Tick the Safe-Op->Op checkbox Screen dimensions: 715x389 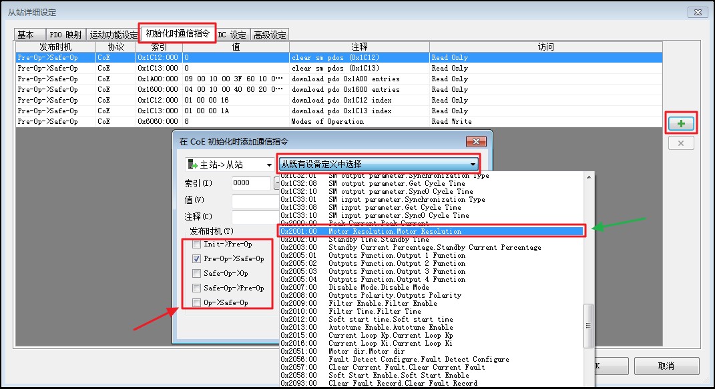point(196,274)
